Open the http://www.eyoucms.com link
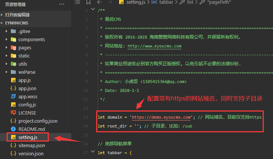Image resolution: width=273 pixels, height=159 pixels. click(154, 46)
